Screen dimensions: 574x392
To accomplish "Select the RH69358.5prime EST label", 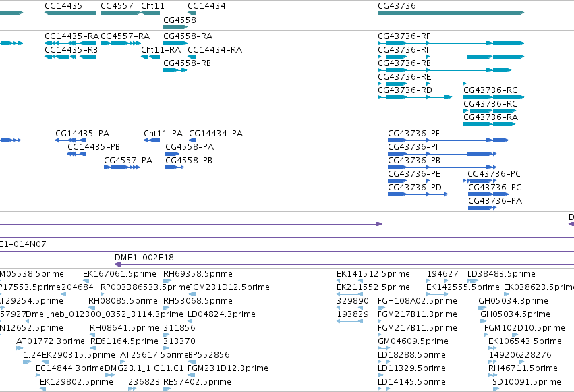I will (x=198, y=274).
